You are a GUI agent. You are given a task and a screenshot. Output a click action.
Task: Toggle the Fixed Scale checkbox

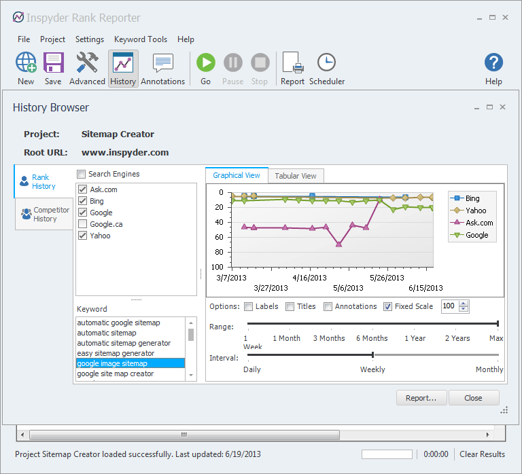tap(388, 306)
